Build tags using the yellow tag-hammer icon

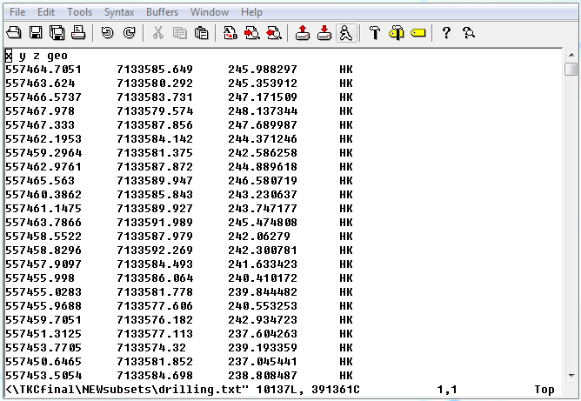pyautogui.click(x=397, y=33)
